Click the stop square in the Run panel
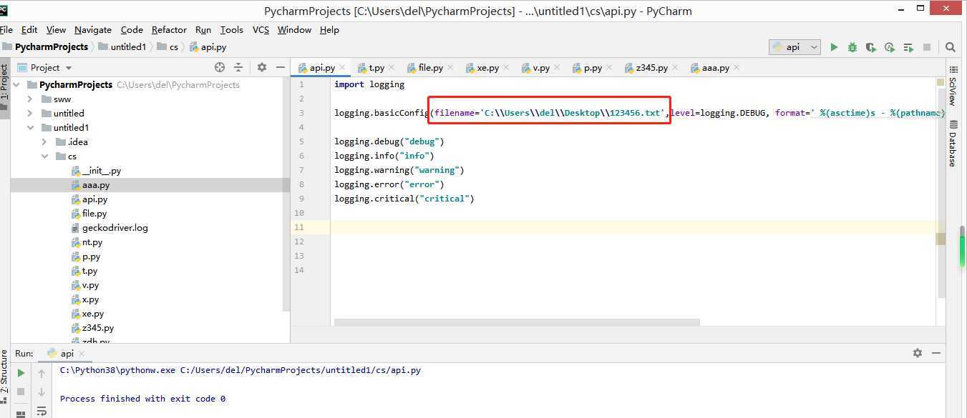The image size is (967, 418). 21,392
